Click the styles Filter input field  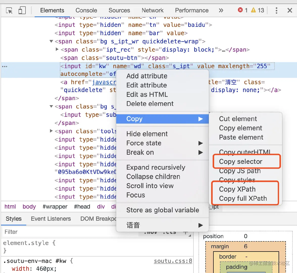coord(70,232)
